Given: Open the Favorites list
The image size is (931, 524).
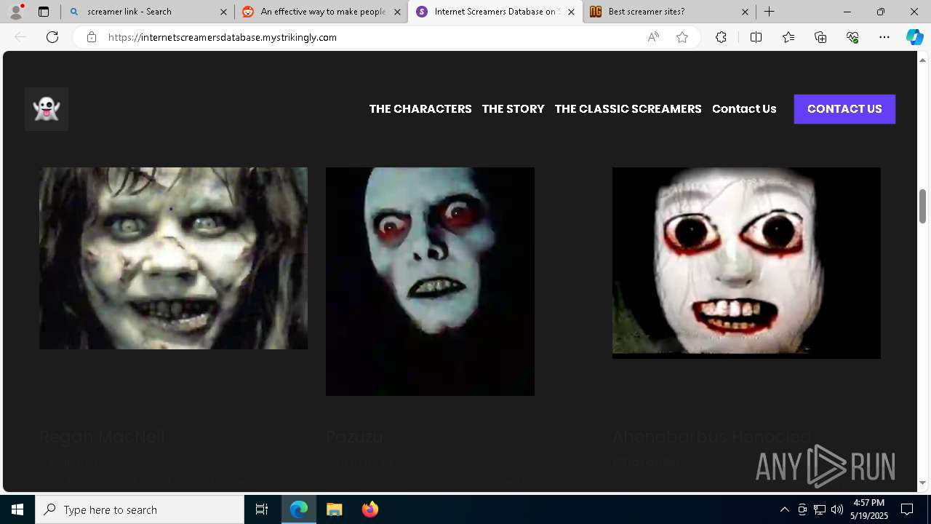Looking at the screenshot, I should (788, 37).
